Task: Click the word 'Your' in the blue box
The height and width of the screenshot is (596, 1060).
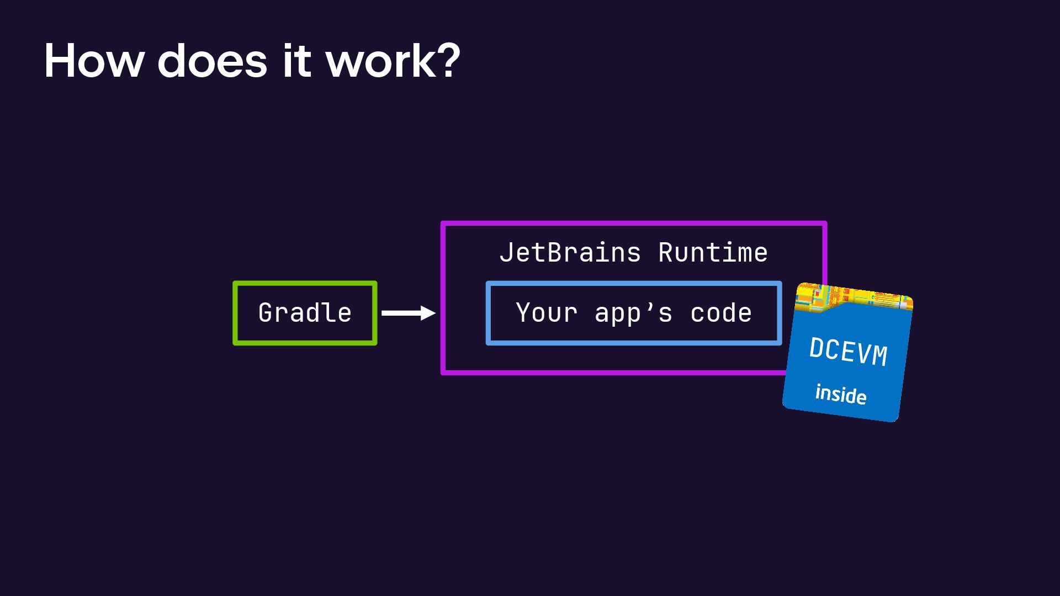Action: [547, 313]
